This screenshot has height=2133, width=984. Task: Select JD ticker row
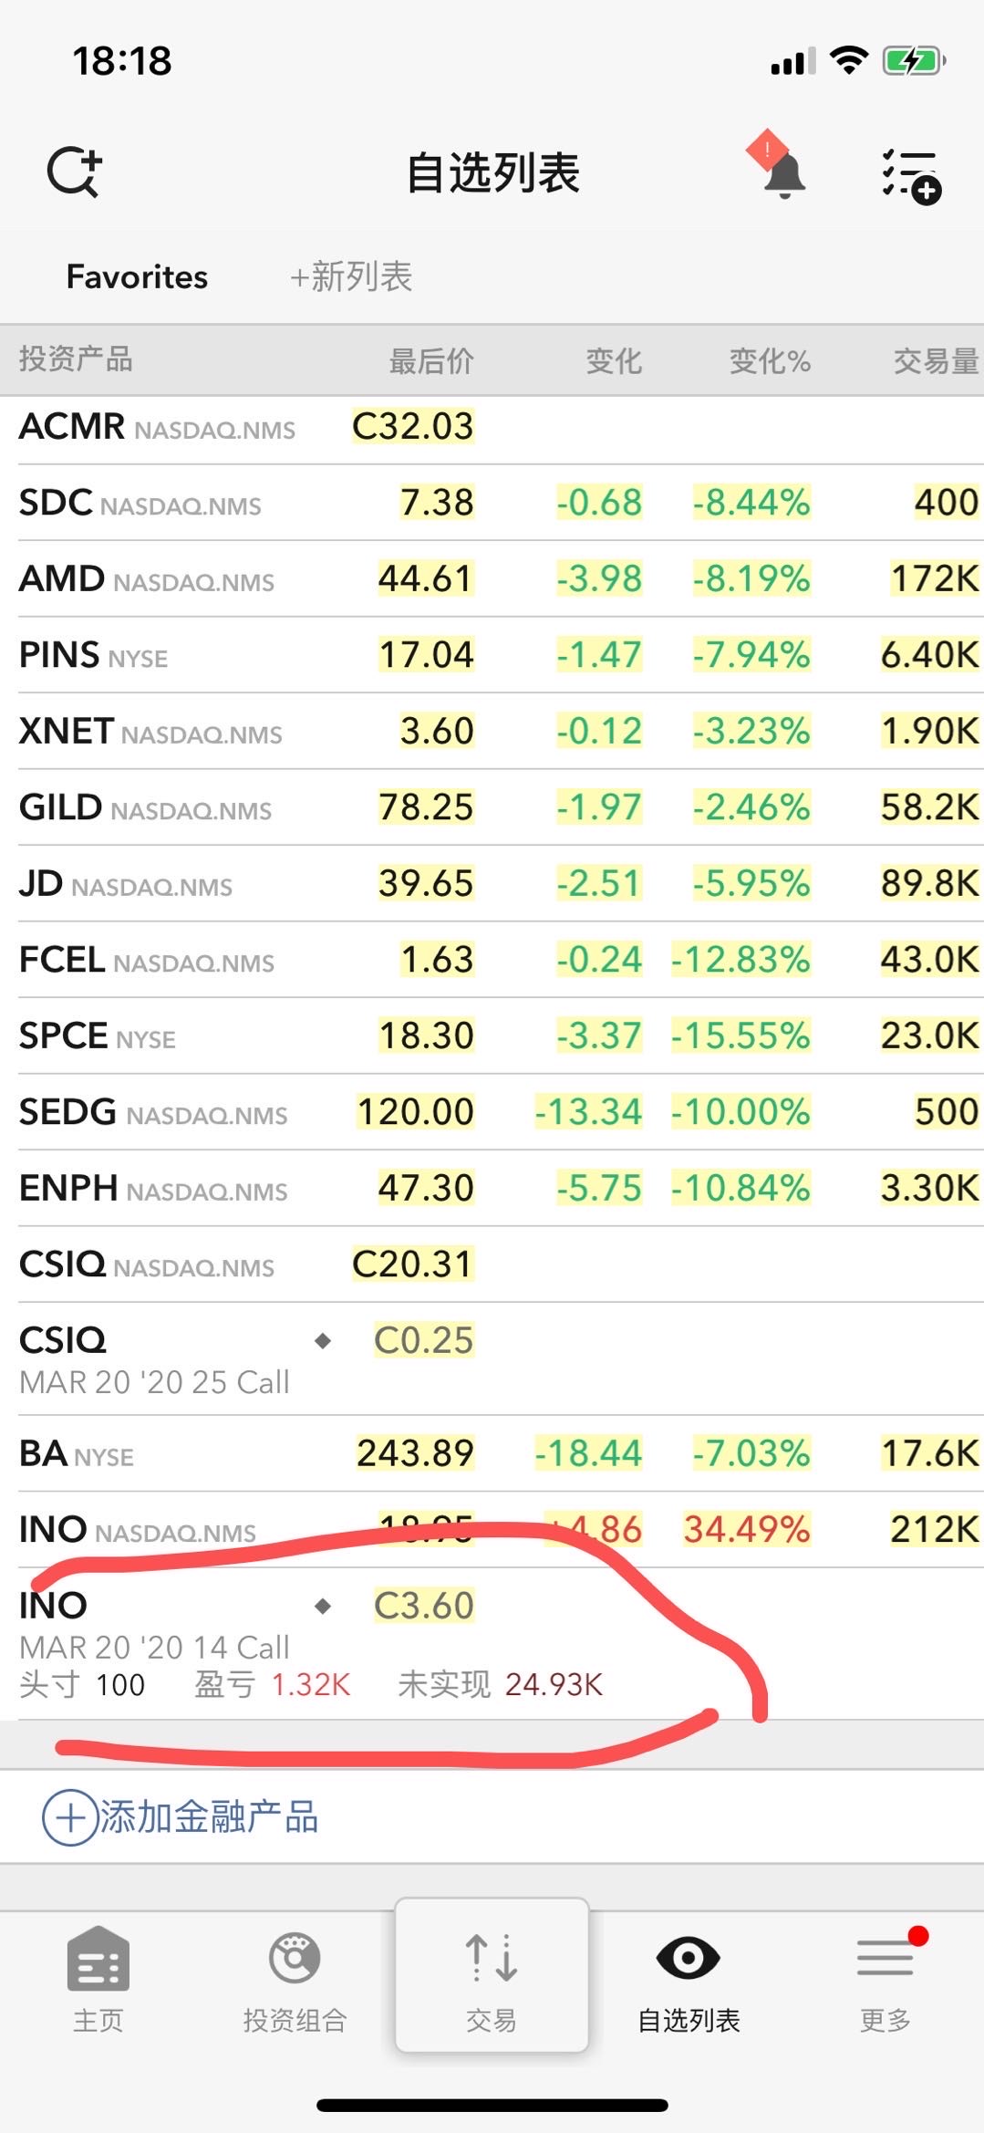[492, 884]
